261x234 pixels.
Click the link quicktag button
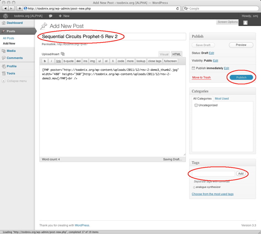click(x=58, y=61)
